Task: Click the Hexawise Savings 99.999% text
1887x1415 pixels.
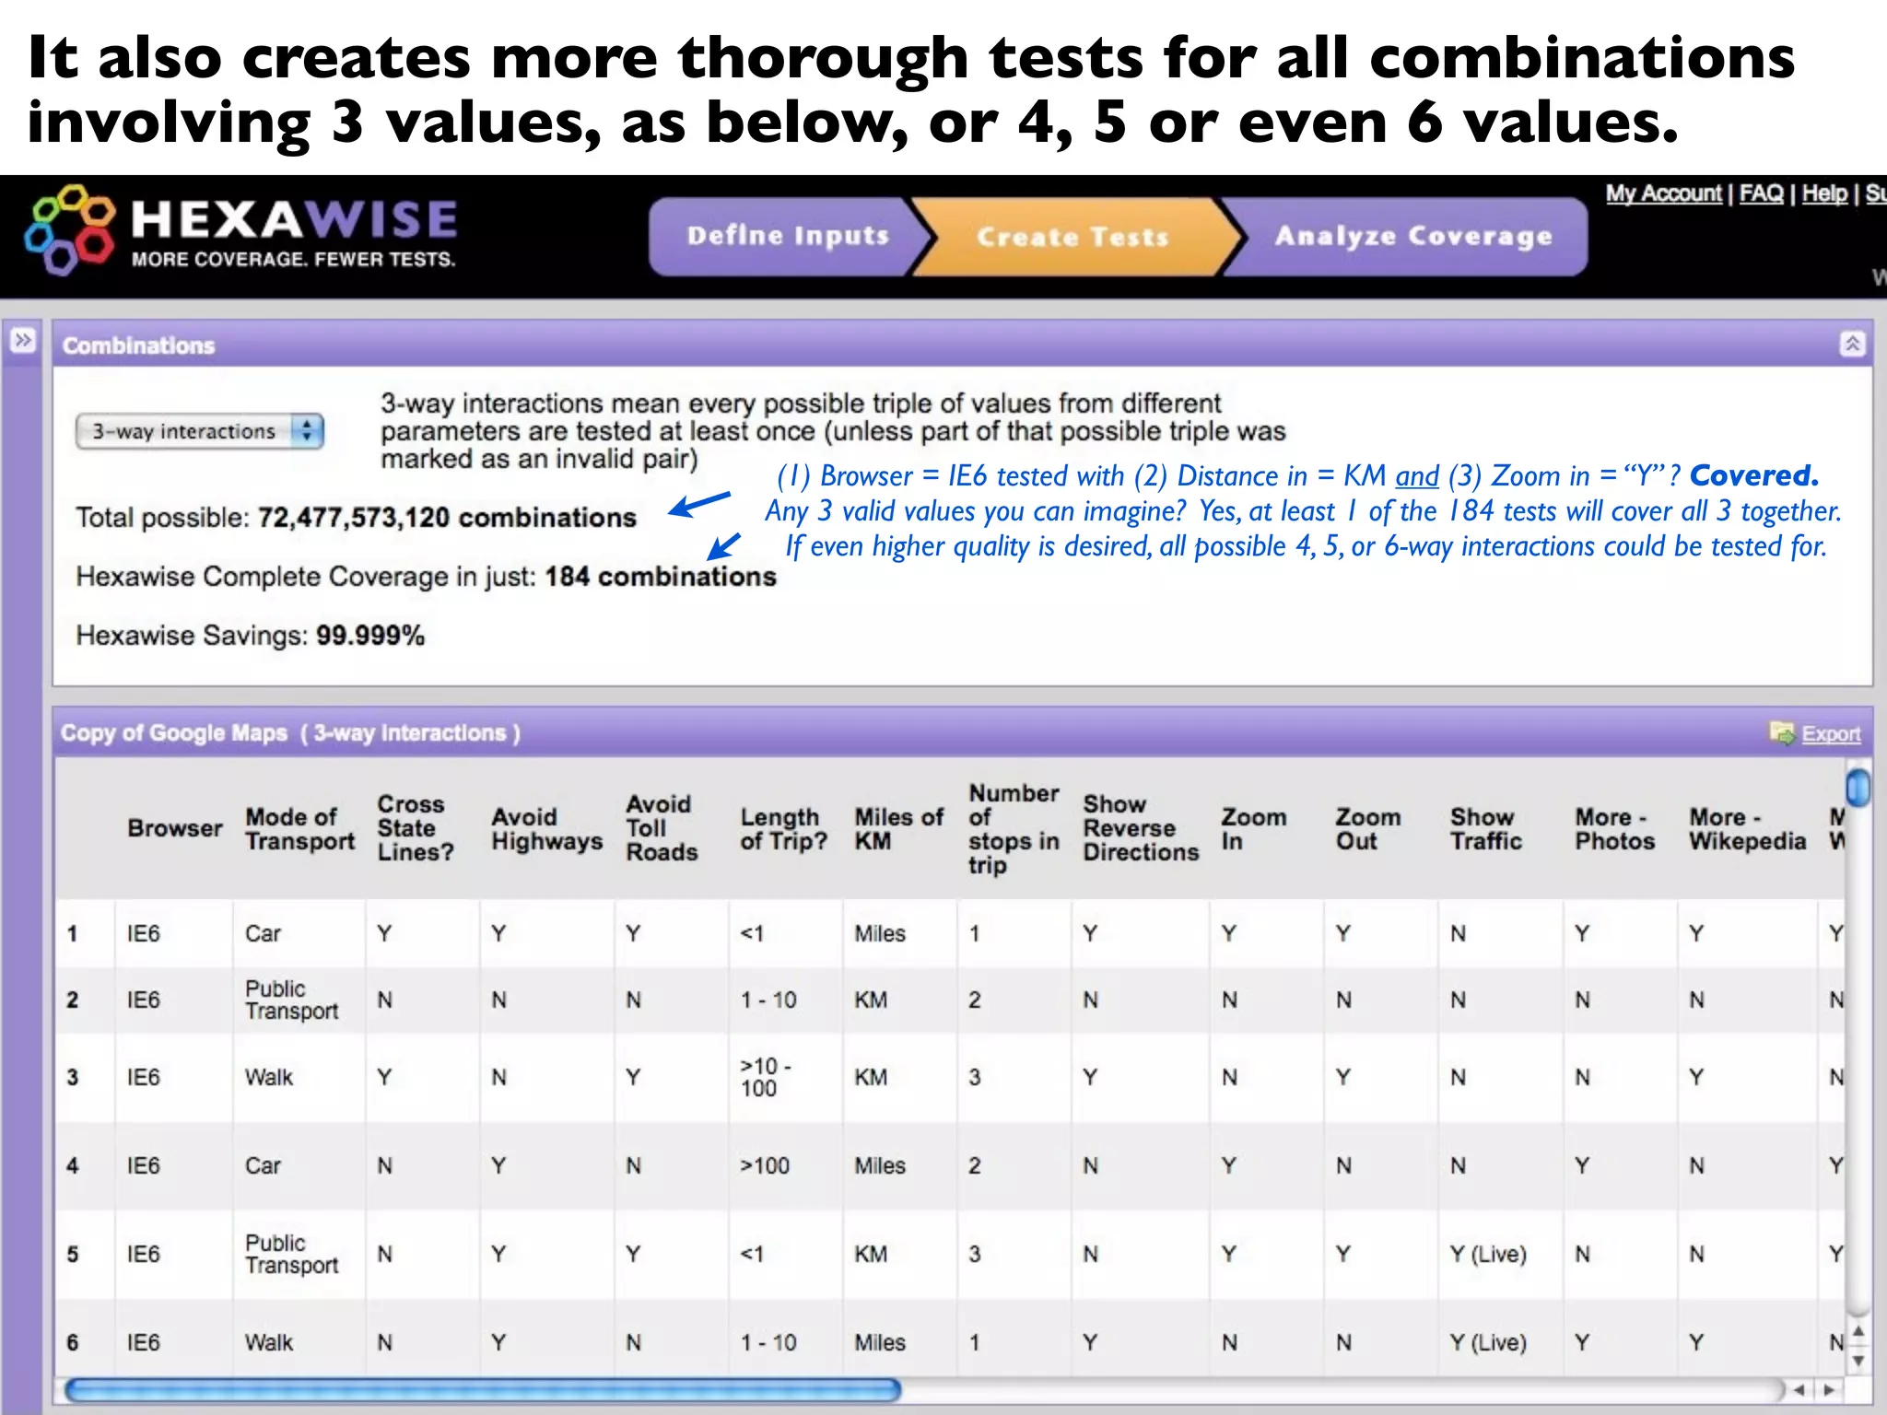Action: tap(251, 636)
